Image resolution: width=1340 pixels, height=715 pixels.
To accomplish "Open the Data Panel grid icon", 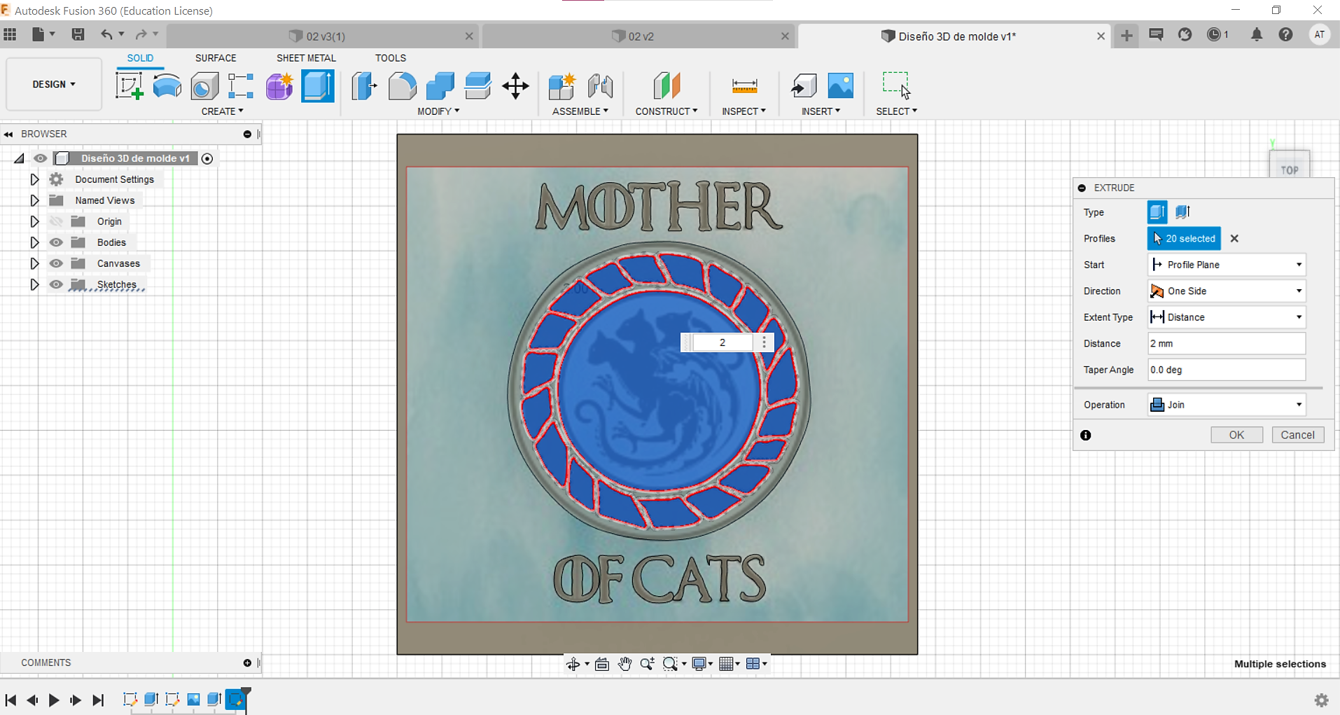I will pos(10,34).
